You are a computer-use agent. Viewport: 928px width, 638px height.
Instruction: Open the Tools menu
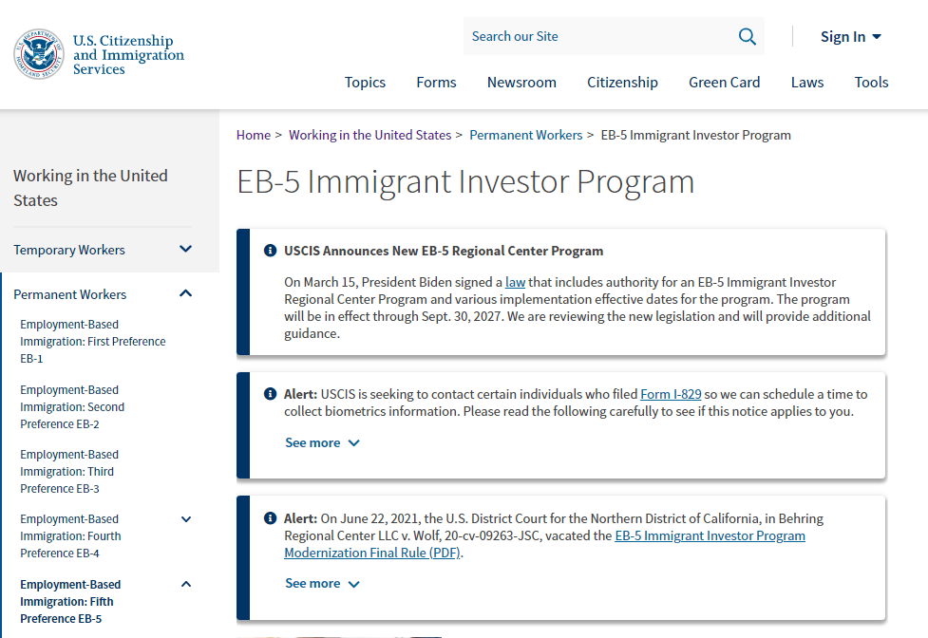click(x=871, y=83)
